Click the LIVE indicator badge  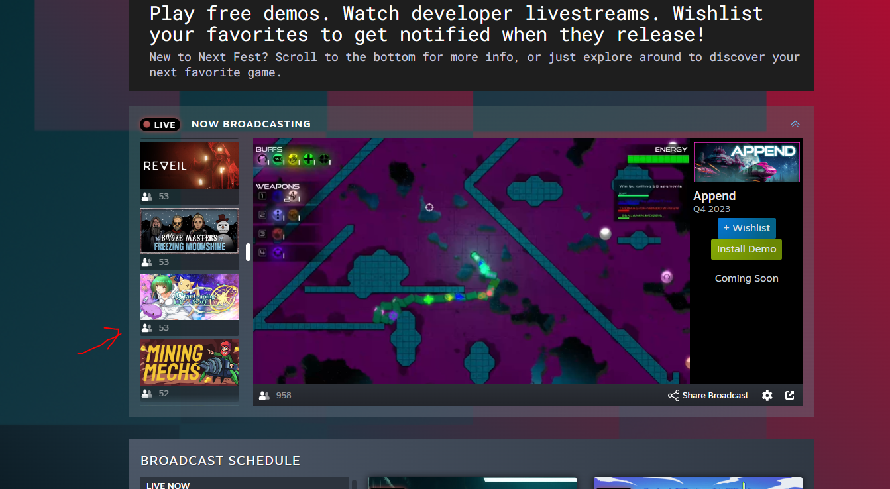(x=159, y=125)
